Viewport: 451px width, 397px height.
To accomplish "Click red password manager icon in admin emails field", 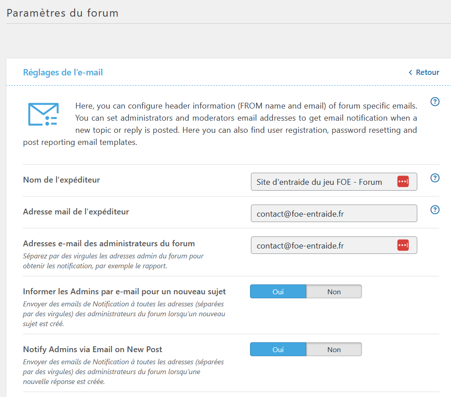I will tap(403, 245).
